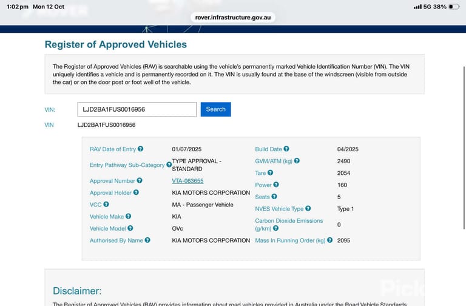Click the blue Search button
The width and height of the screenshot is (466, 306).
click(216, 109)
